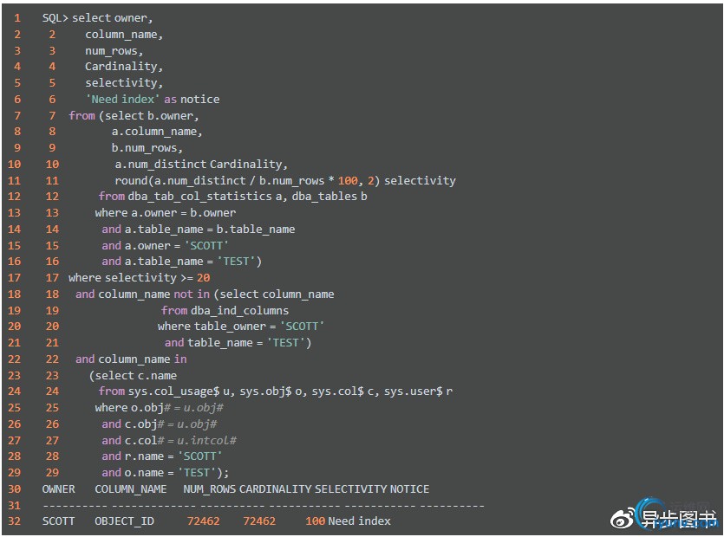The height and width of the screenshot is (537, 724).
Task: Click the NOTICE output header
Action: [409, 489]
